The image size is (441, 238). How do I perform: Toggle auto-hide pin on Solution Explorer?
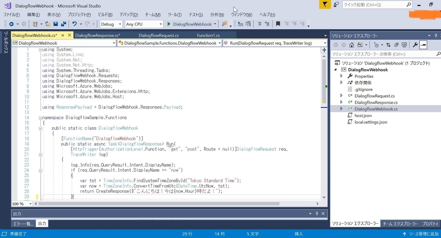(x=436, y=36)
